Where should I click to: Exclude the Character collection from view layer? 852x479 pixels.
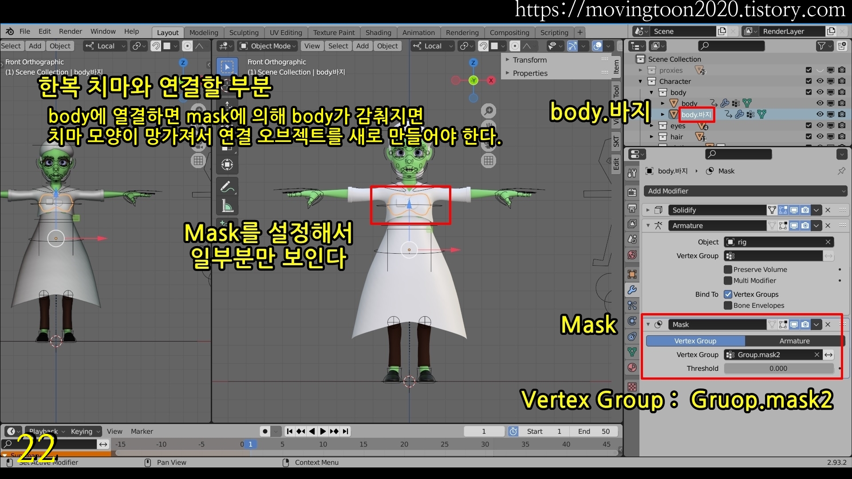click(809, 81)
